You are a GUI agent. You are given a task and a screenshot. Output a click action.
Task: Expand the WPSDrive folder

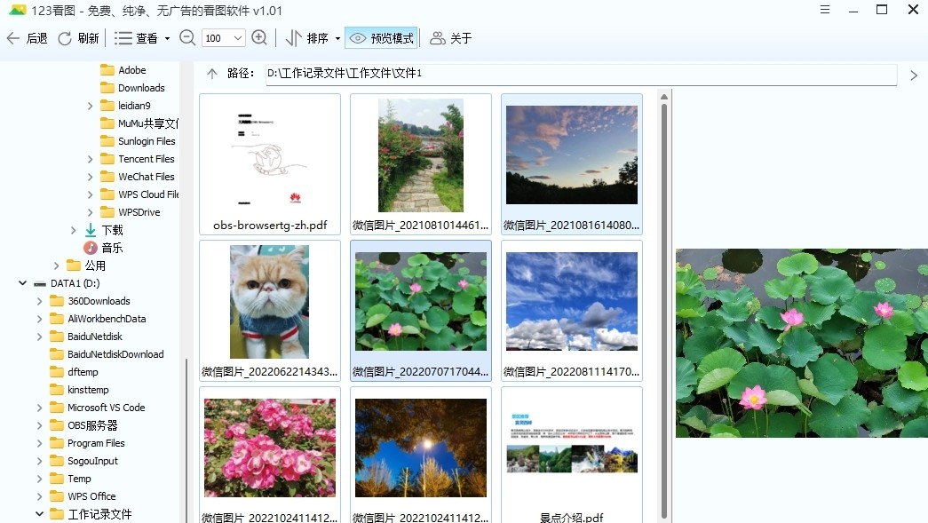tap(90, 212)
